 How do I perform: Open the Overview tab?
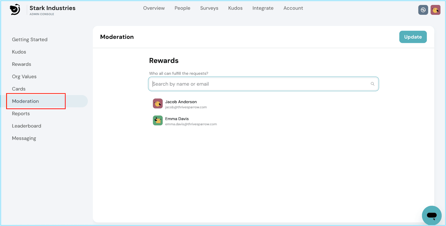click(x=154, y=8)
